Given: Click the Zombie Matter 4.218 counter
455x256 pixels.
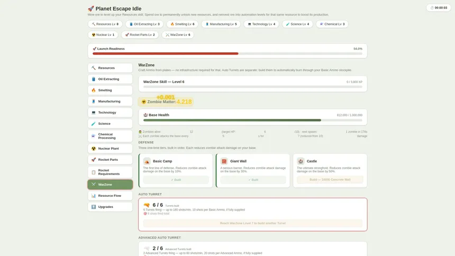Looking at the screenshot, I should tap(167, 102).
